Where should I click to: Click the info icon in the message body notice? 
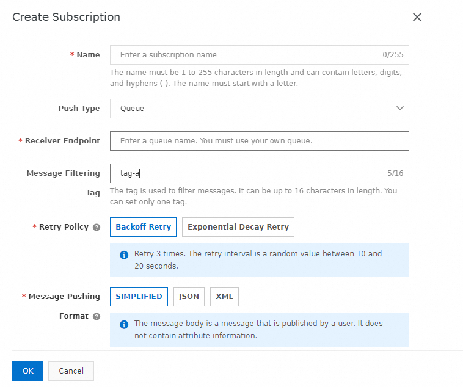124,324
